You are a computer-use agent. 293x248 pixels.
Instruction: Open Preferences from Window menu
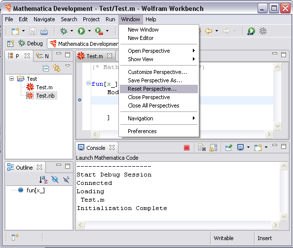(159, 131)
